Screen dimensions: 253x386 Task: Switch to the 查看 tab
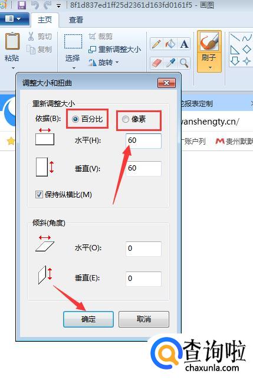pos(76,19)
